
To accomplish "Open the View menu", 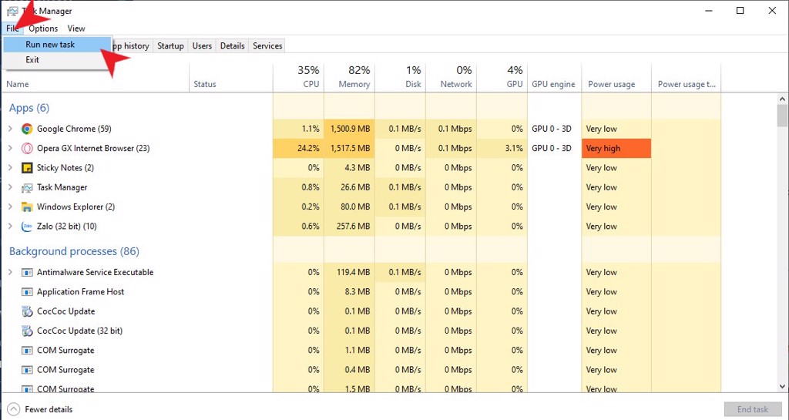I will (x=76, y=29).
